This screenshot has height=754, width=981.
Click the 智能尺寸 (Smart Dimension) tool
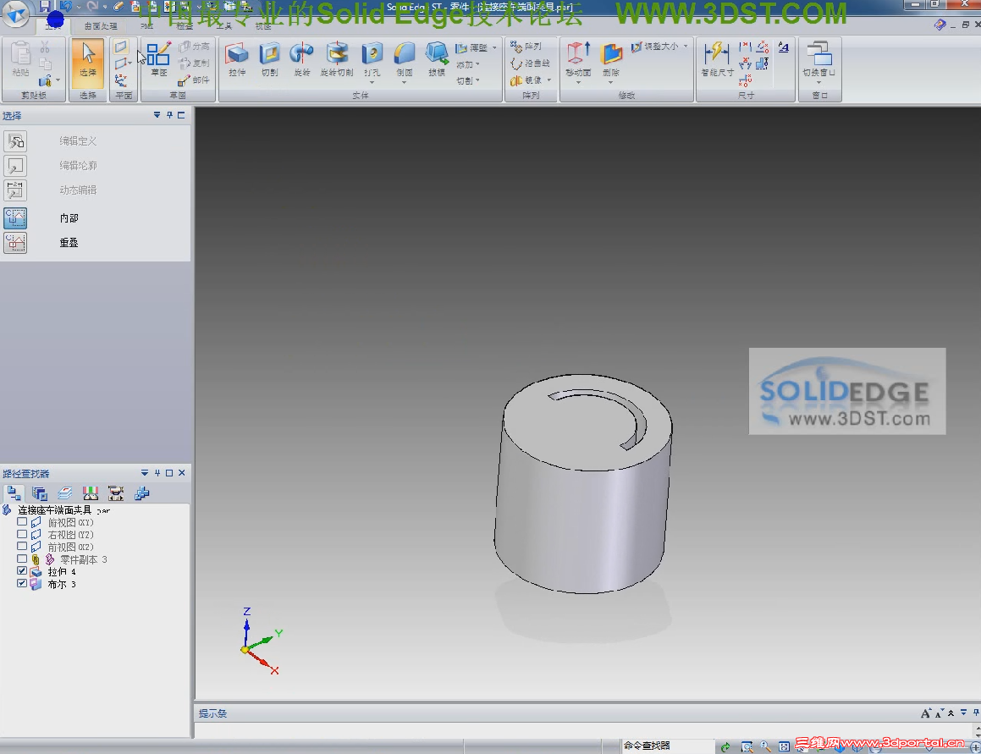point(717,59)
